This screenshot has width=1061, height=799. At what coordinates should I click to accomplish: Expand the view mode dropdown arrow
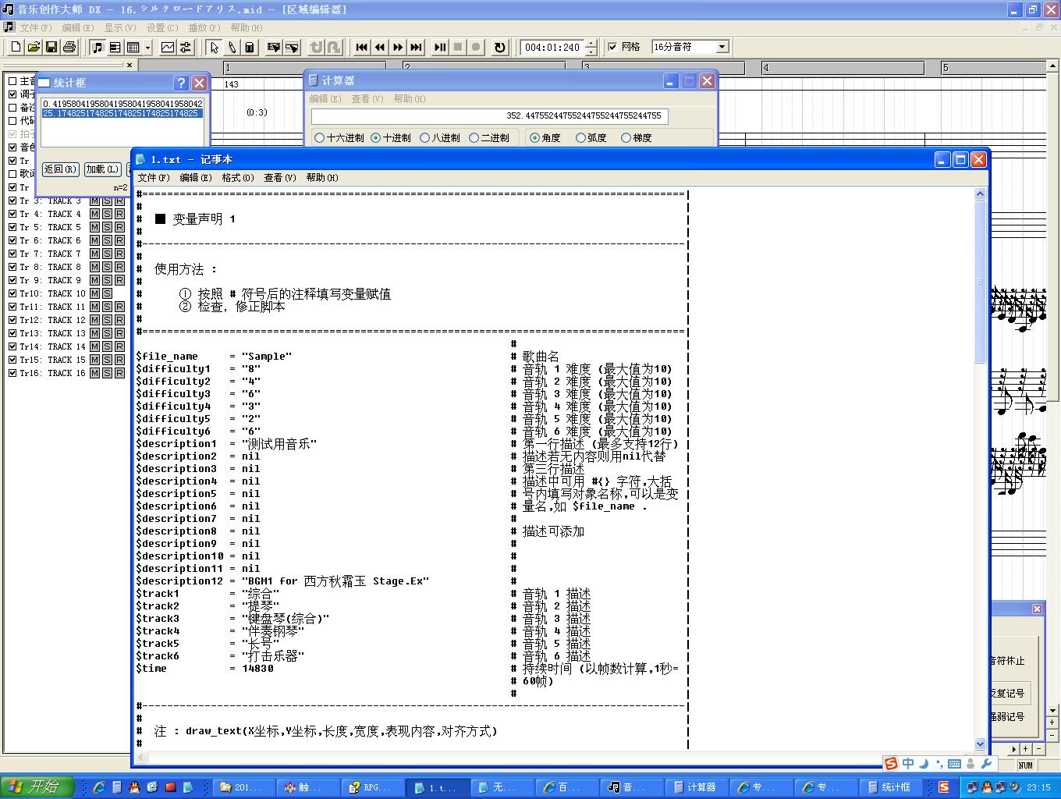click(x=147, y=48)
